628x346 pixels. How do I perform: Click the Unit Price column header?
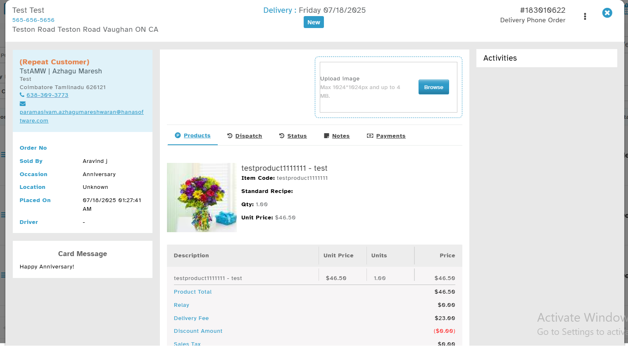[338, 255]
